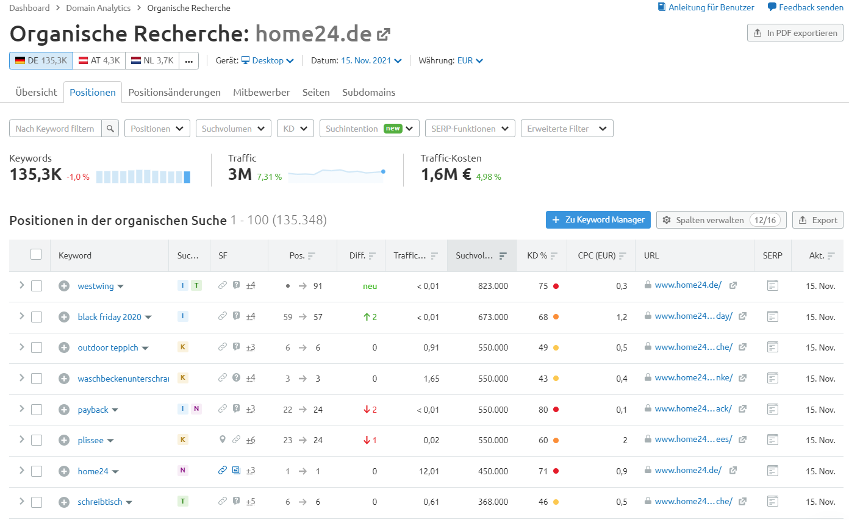Screen dimensions: 849x520
Task: Check the waschbeckenunterschrank row checkbox
Action: (x=37, y=379)
